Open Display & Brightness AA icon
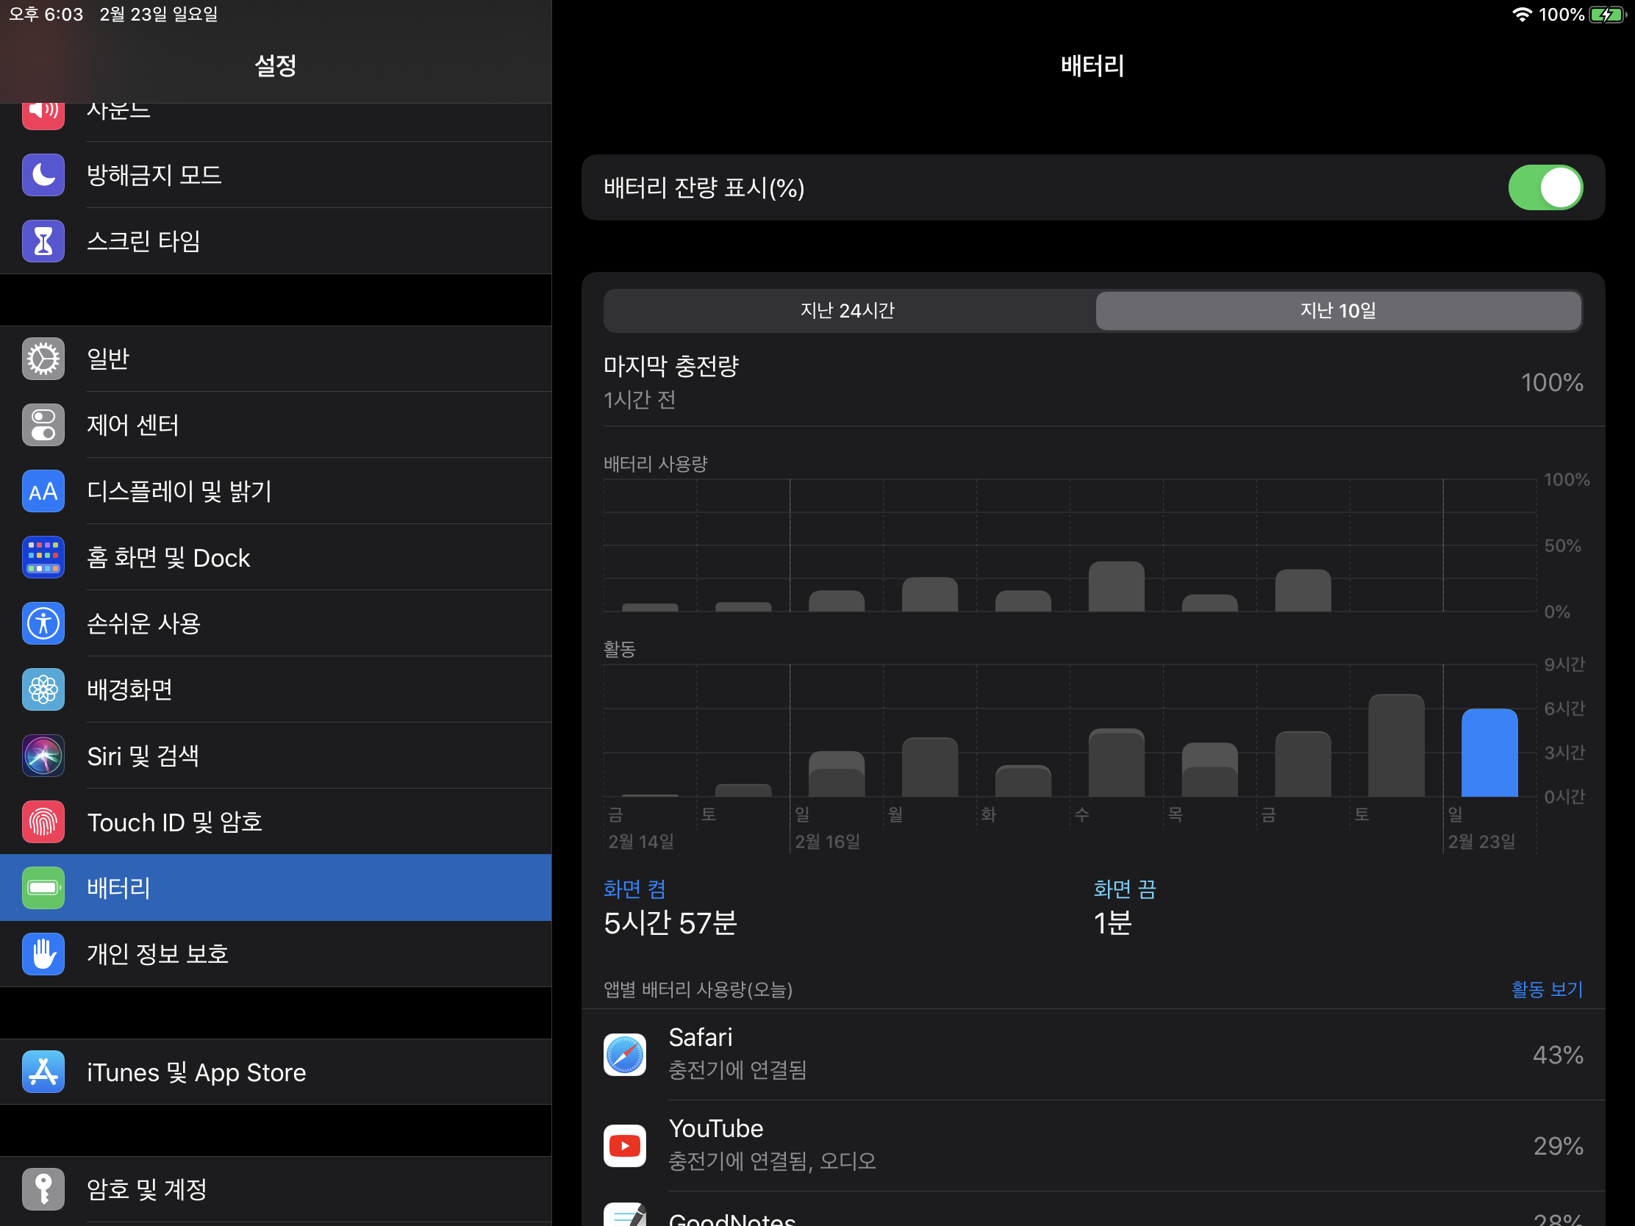The image size is (1635, 1226). click(x=43, y=492)
